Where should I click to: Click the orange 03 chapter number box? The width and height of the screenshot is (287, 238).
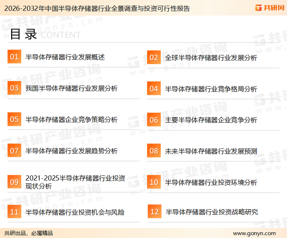[14, 88]
